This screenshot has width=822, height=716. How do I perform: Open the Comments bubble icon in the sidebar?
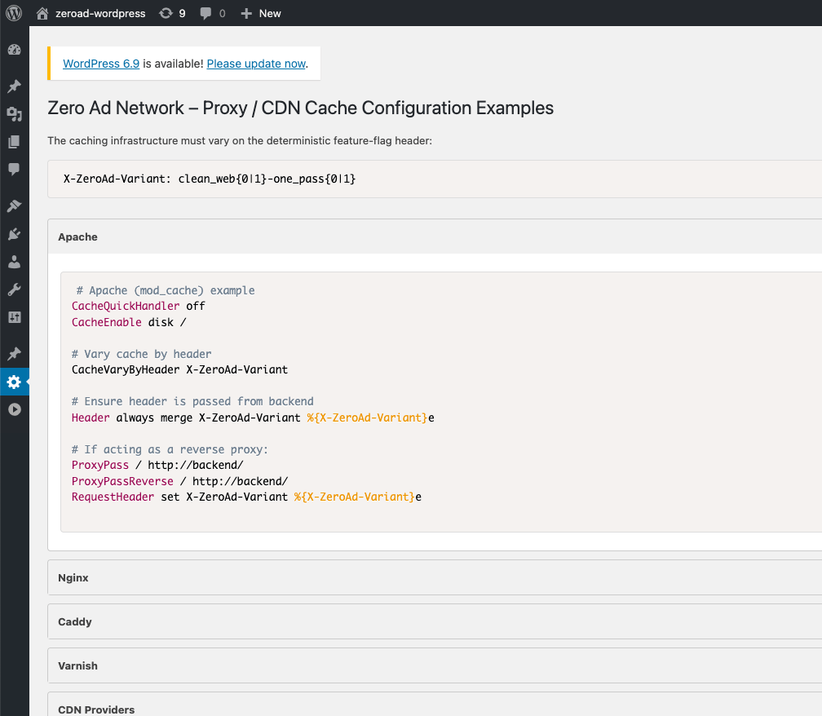pyautogui.click(x=14, y=169)
